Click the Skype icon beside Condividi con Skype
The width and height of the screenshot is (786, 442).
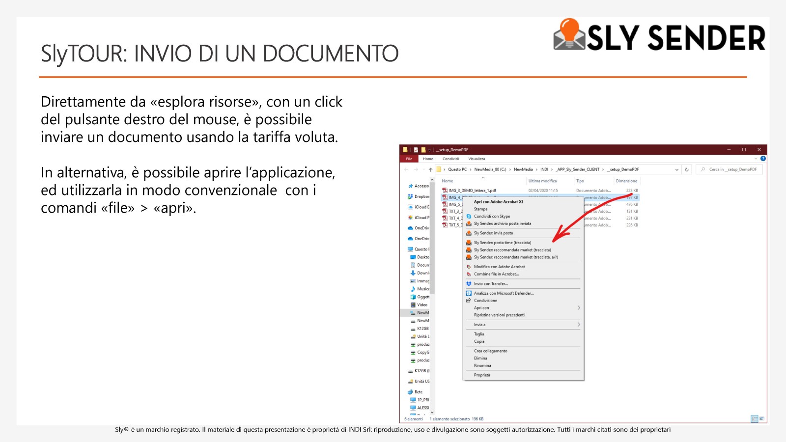point(469,216)
